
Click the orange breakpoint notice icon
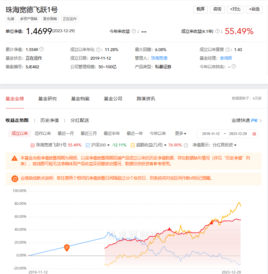click(15, 179)
